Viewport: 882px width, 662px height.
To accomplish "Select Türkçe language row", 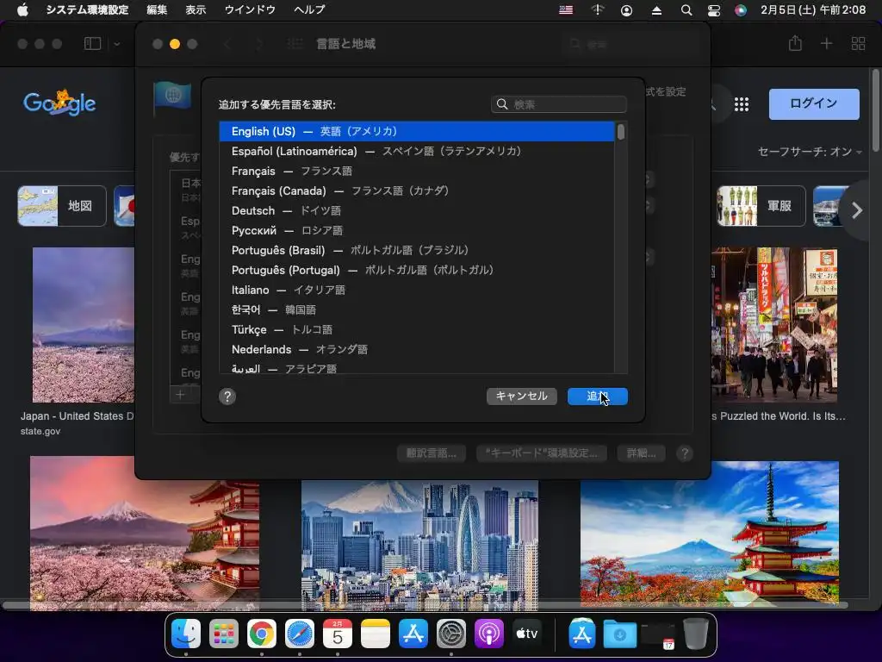I will coord(417,329).
